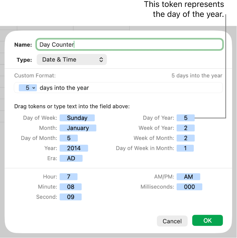Select the Hour token "7"

68,177
